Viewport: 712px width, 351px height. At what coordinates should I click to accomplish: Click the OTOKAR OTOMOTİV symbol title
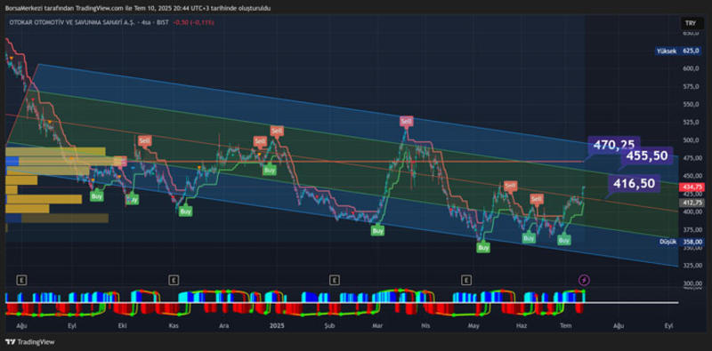coord(69,22)
